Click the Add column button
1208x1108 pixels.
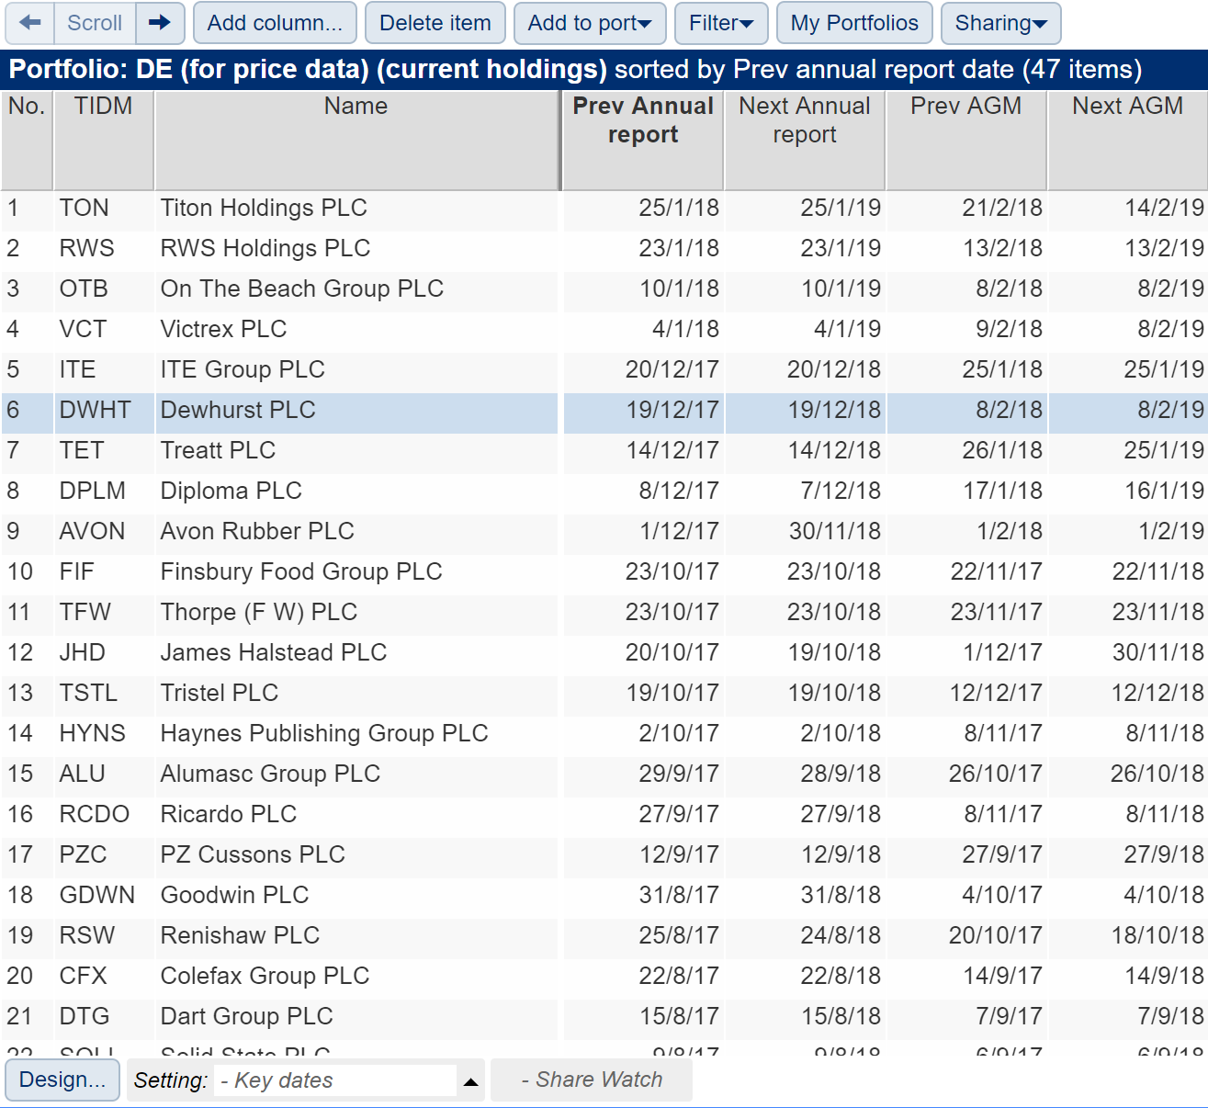[x=275, y=23]
